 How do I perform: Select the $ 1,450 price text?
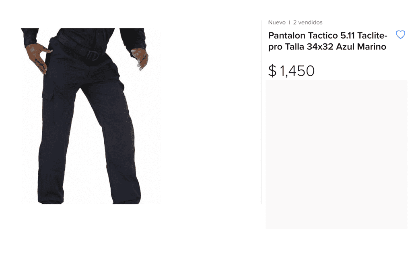coord(291,71)
